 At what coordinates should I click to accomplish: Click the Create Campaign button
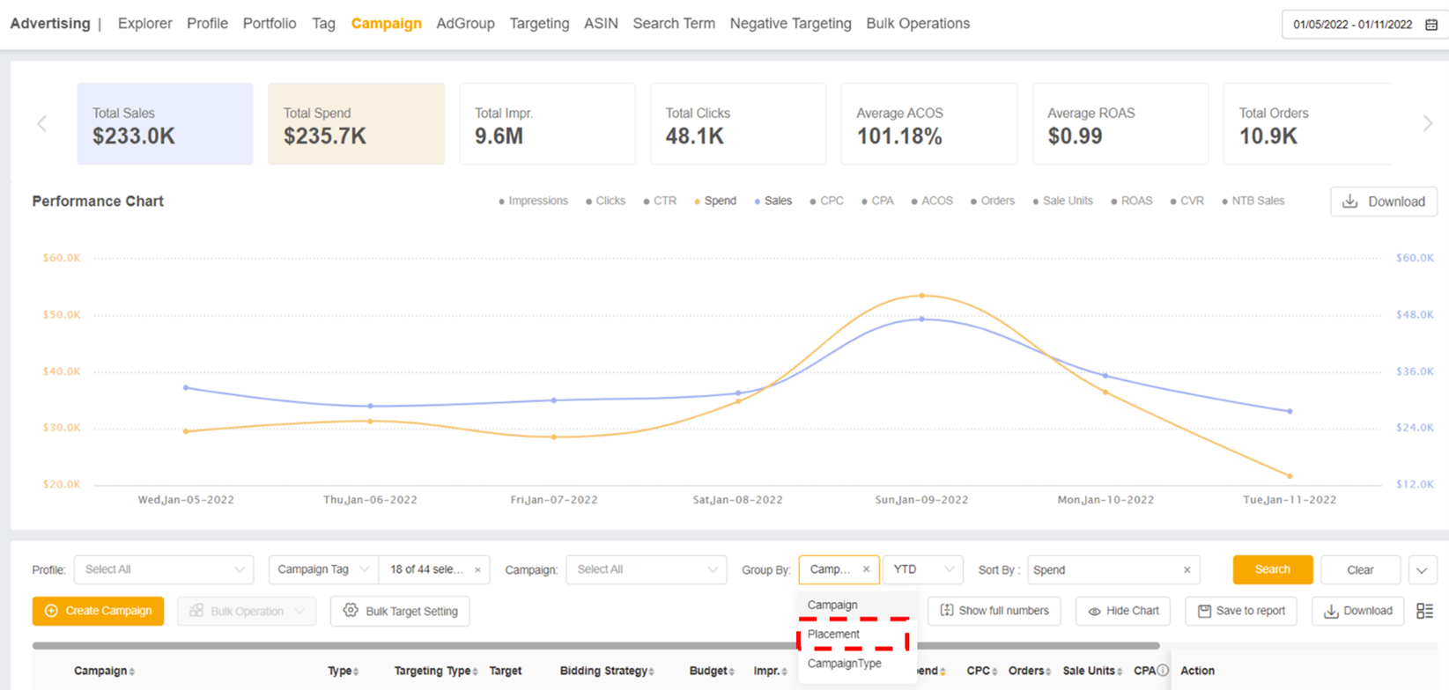[x=98, y=611]
